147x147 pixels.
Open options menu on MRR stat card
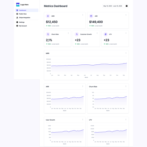coord(83,15)
